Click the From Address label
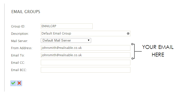This screenshot has width=177, height=94. [22, 48]
